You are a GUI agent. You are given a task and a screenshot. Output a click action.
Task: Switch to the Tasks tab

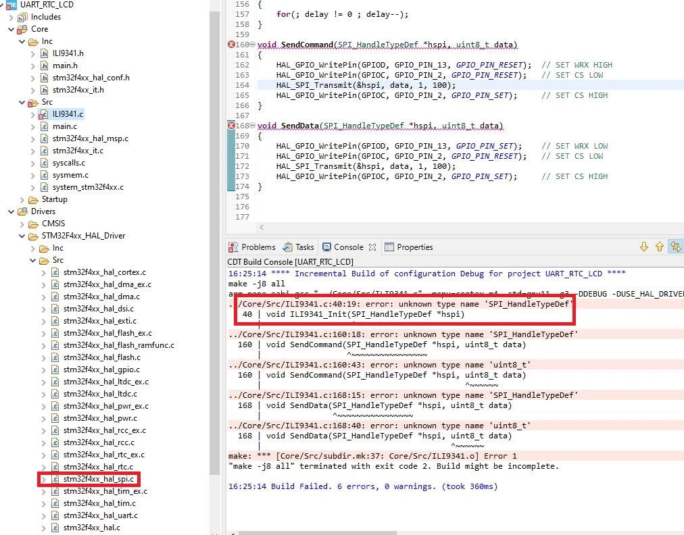[x=298, y=247]
